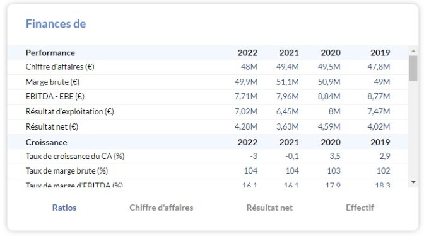Viewport: 424px width, 239px height.
Task: Open the Chiffre d'affaires tab
Action: [x=162, y=208]
